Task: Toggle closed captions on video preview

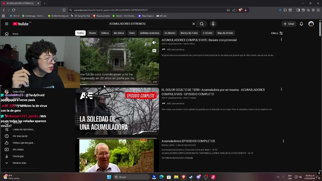Action: pyautogui.click(x=154, y=51)
